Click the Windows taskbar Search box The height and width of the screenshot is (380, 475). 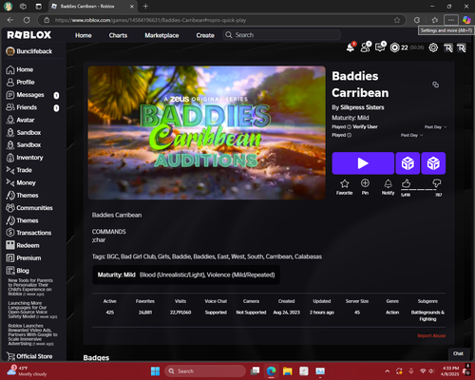205,371
